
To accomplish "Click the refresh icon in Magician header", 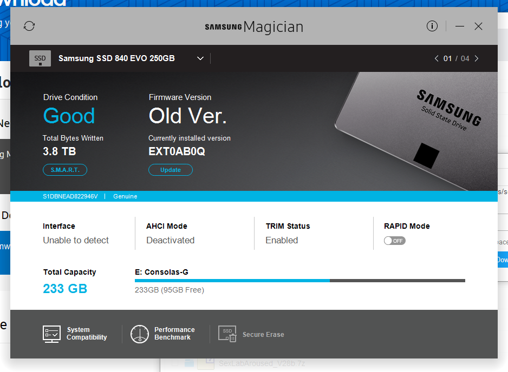I will pos(29,26).
